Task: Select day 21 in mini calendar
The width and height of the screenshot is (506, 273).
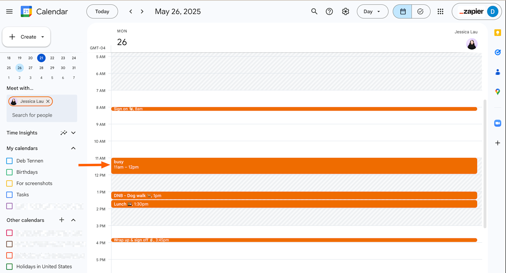Action: (42, 58)
